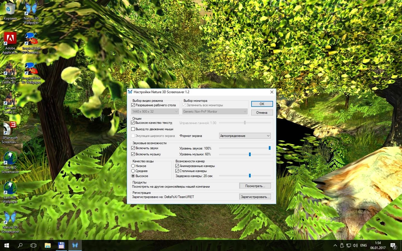Confirm settings with the OK button
This screenshot has width=402, height=251.
coord(262,104)
